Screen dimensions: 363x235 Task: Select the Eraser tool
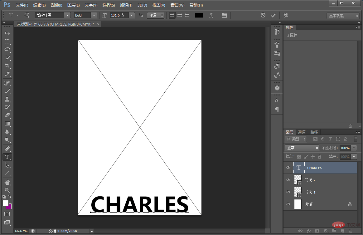(7, 115)
